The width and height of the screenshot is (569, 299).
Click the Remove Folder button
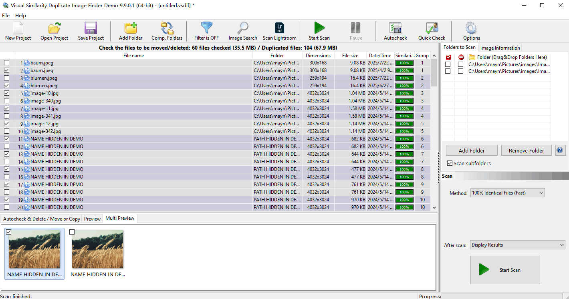pyautogui.click(x=526, y=151)
